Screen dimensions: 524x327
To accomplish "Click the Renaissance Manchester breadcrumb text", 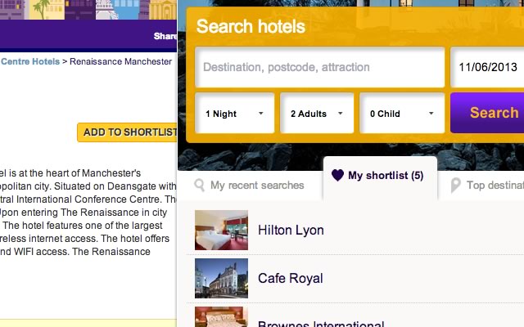I will 120,61.
